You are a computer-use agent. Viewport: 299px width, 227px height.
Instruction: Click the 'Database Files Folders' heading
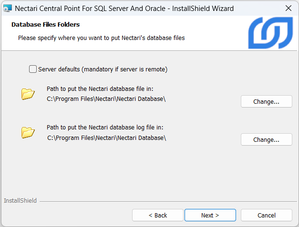point(45,24)
